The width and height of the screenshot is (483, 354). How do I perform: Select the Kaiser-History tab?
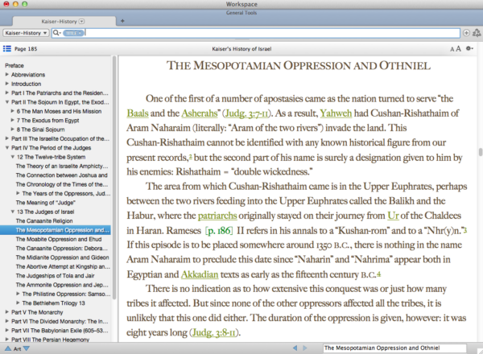tap(63, 21)
